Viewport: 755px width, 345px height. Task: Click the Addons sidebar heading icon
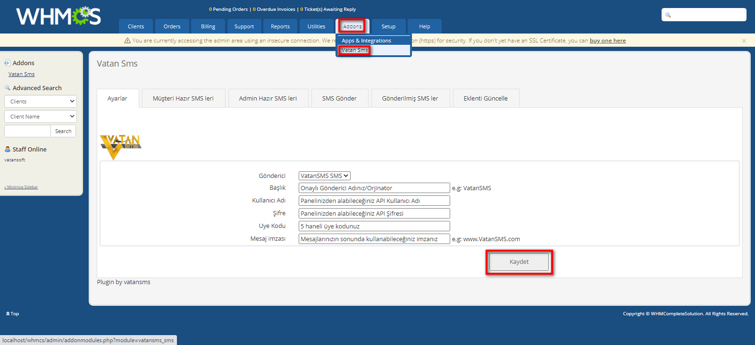coord(7,63)
